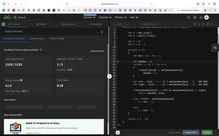The width and height of the screenshot is (219, 136).
Task: Click the editor import/export file icon
Action: click(x=199, y=24)
